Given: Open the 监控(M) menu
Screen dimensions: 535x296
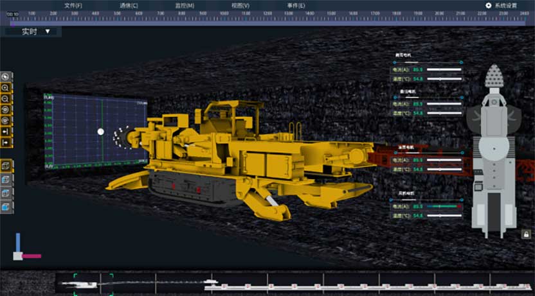Looking at the screenshot, I should point(185,5).
